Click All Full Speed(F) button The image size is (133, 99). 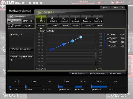(78, 73)
